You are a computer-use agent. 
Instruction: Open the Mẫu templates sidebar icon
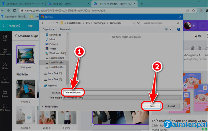[5, 38]
